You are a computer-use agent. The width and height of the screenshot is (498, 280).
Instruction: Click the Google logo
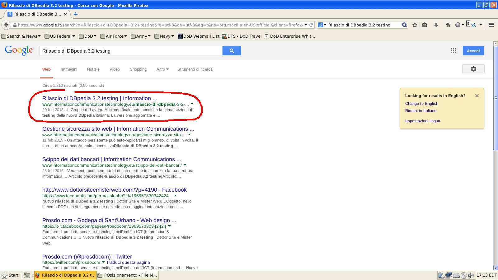point(19,50)
